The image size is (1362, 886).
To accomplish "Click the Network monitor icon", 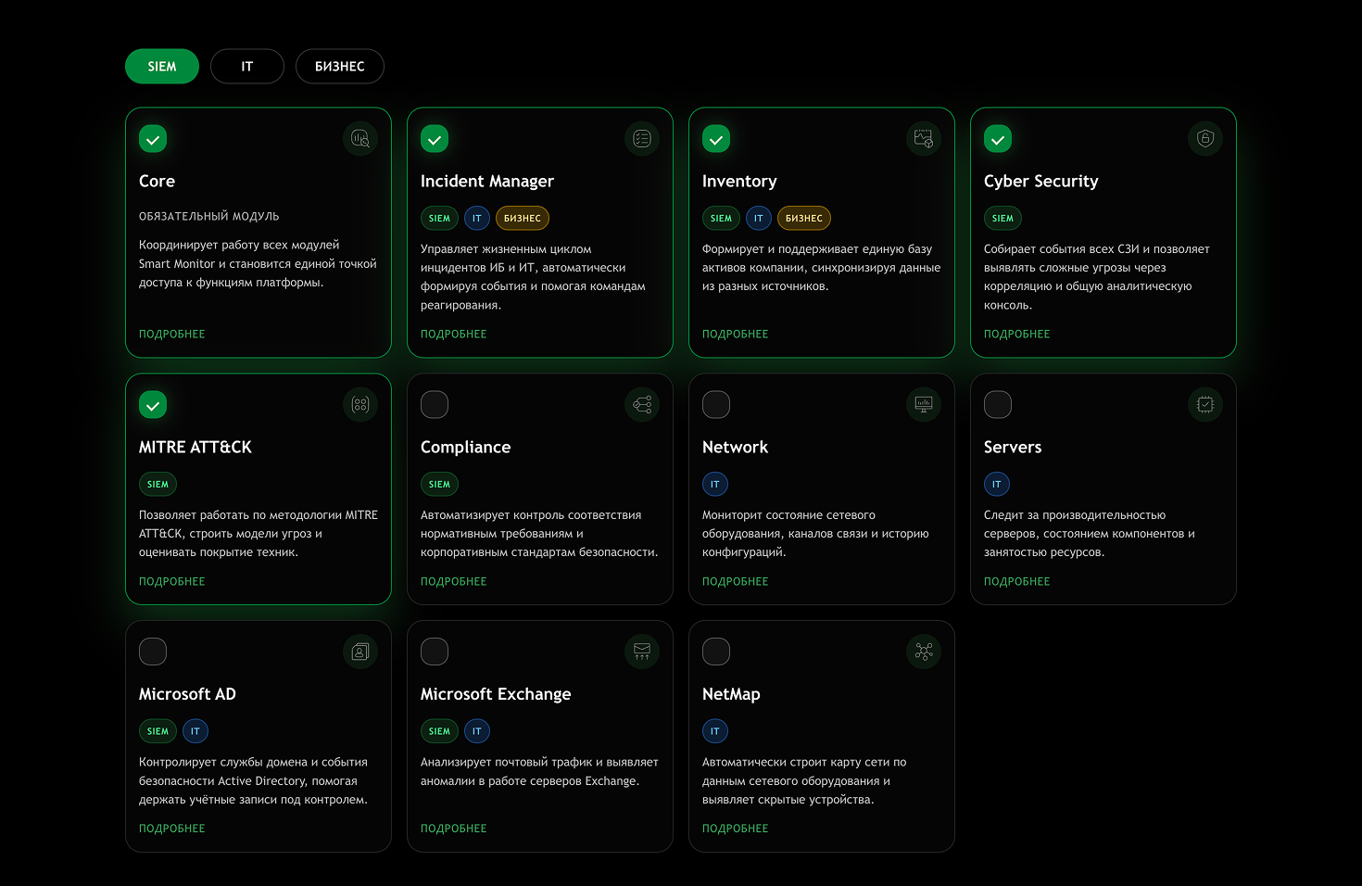I will point(924,405).
